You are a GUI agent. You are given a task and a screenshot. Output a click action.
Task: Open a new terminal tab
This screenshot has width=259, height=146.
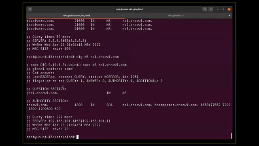(x=30, y=9)
